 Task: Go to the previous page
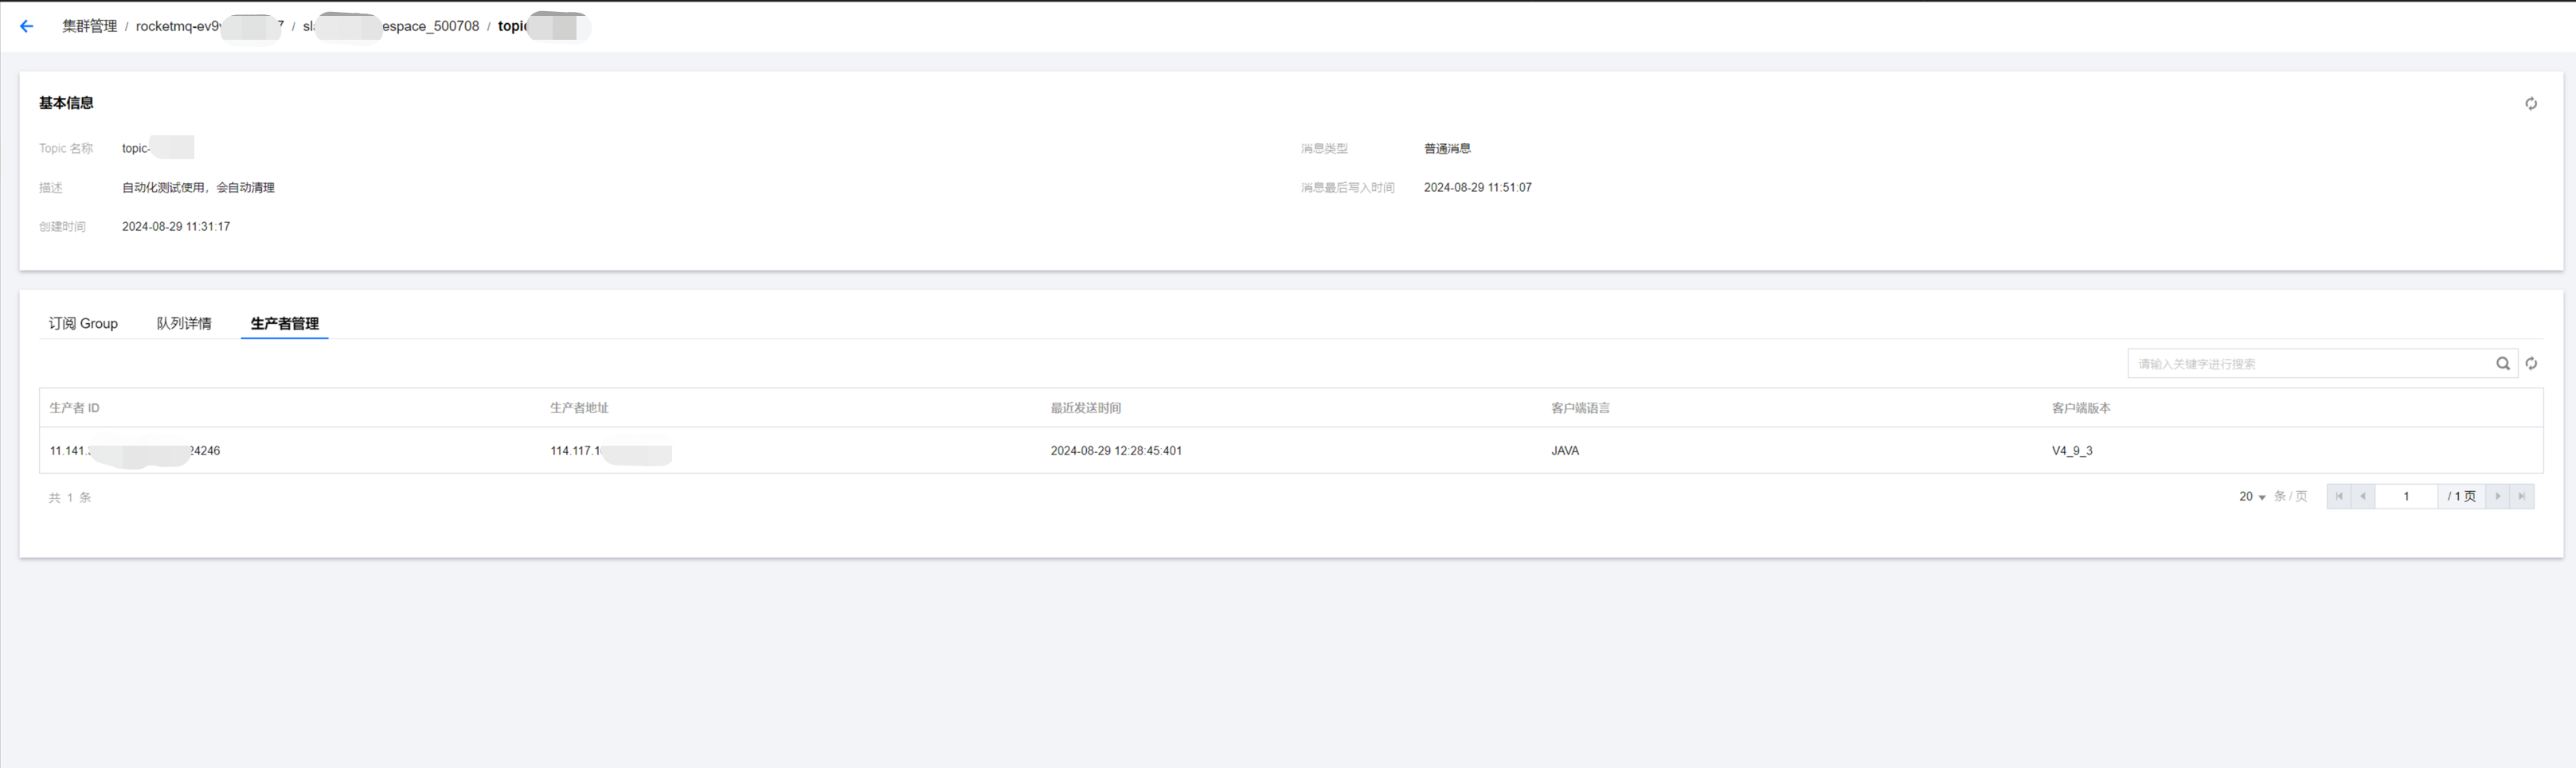pos(2362,497)
